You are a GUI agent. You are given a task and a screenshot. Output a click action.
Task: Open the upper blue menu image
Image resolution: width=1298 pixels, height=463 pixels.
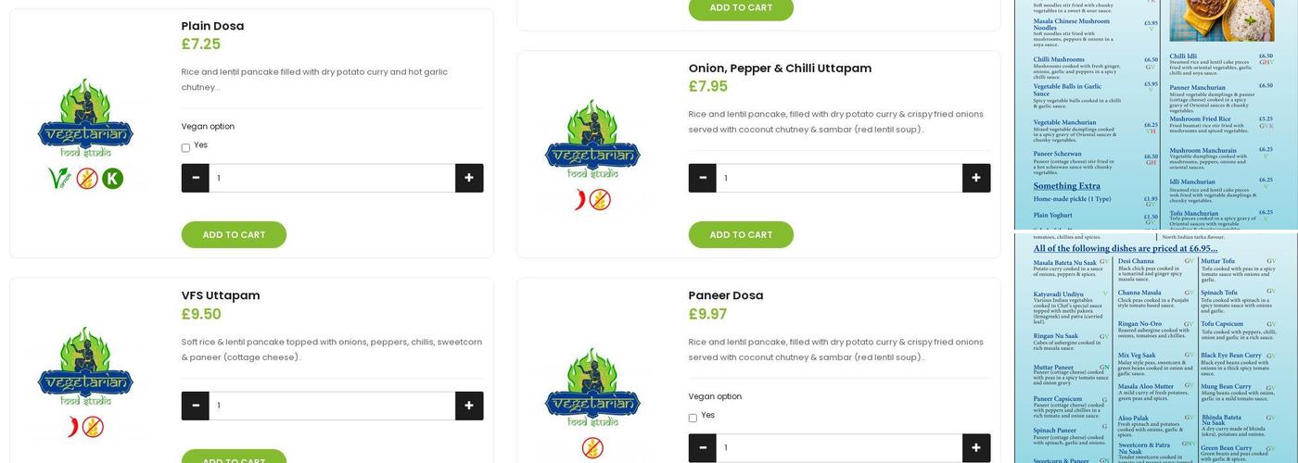pos(1155,114)
